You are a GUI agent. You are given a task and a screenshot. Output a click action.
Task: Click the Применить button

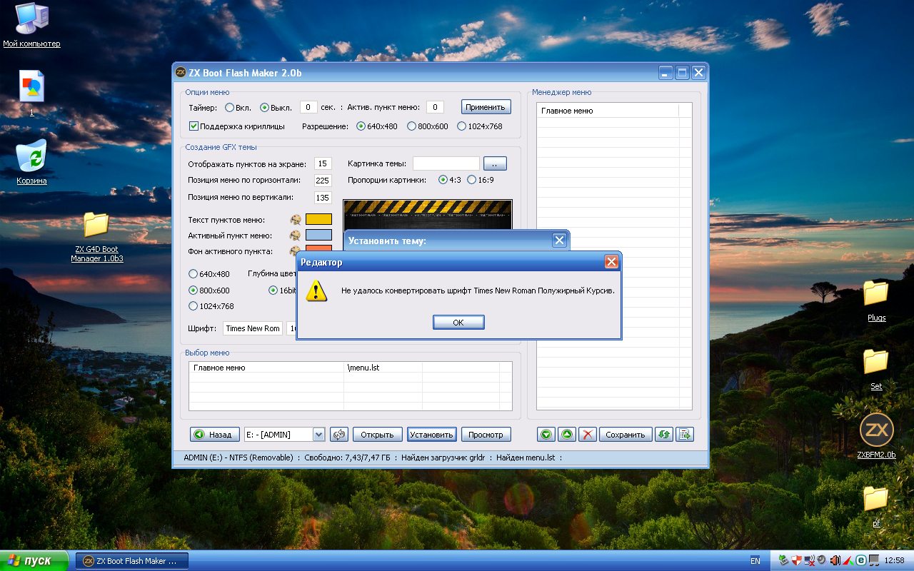pyautogui.click(x=486, y=107)
